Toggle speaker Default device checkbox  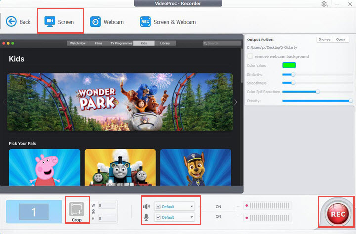click(158, 206)
